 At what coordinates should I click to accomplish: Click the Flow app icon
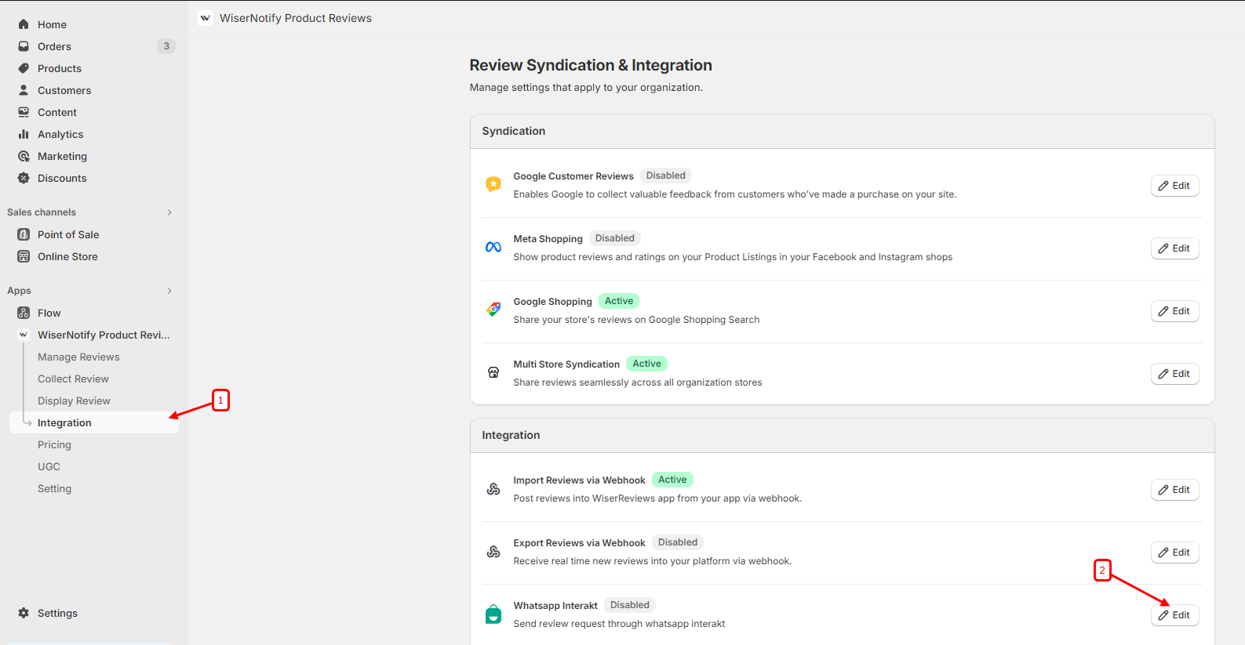pos(24,313)
